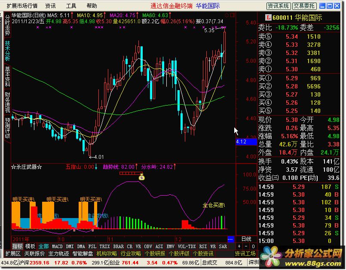Open the 资讯 menu

tap(50, 6)
